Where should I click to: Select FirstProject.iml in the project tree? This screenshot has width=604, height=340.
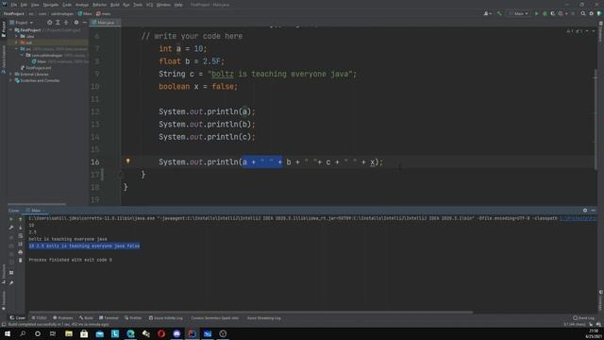tap(38, 68)
